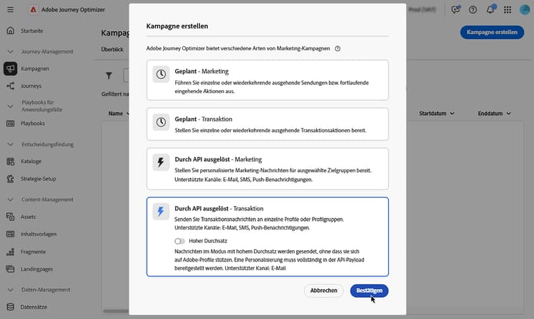Click the Inhaltsvorlagen sidebar icon
Viewport: 534px width, 319px height.
coord(11,234)
